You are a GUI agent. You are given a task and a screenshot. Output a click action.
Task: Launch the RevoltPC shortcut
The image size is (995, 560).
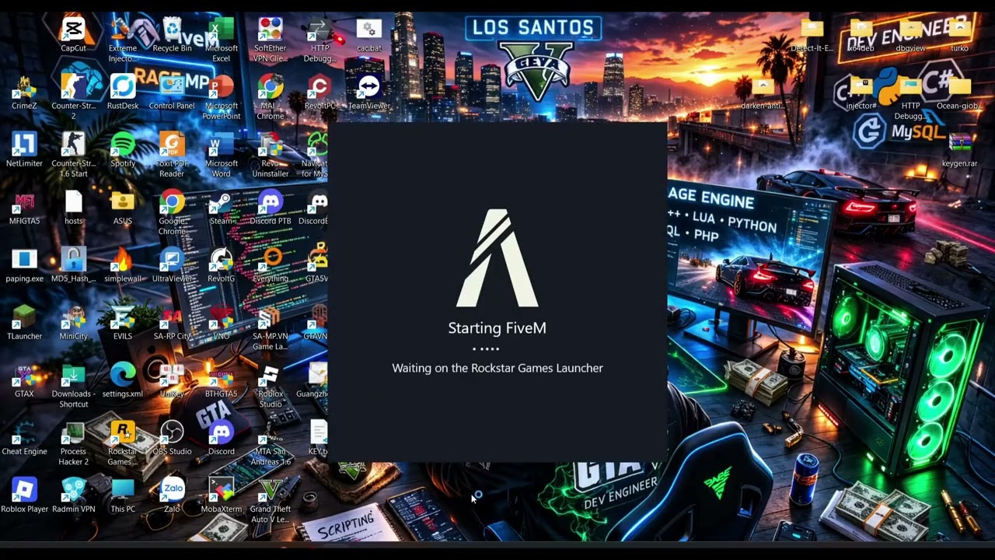click(319, 88)
